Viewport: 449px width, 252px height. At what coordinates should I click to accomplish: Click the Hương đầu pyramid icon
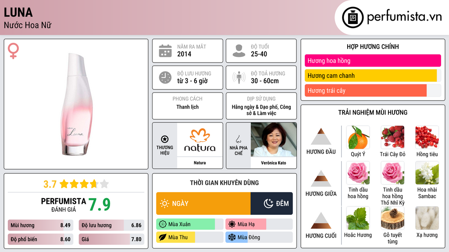[x=321, y=136]
